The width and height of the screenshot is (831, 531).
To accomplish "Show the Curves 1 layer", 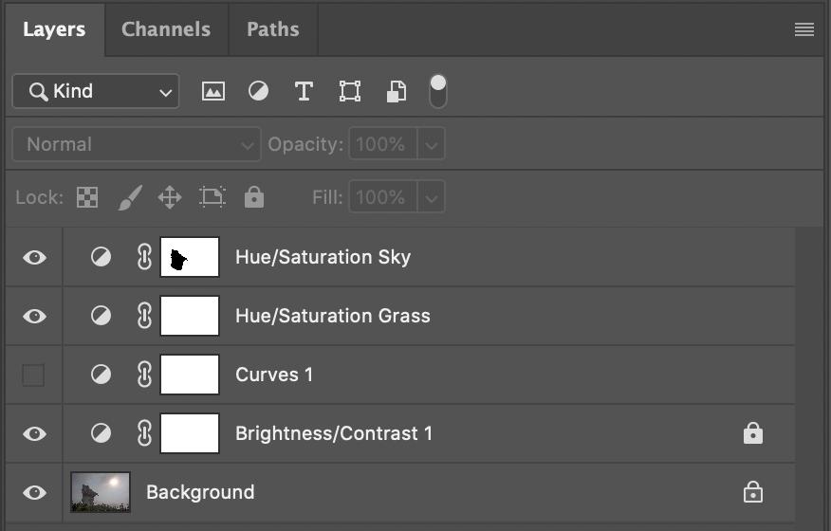I will [34, 375].
